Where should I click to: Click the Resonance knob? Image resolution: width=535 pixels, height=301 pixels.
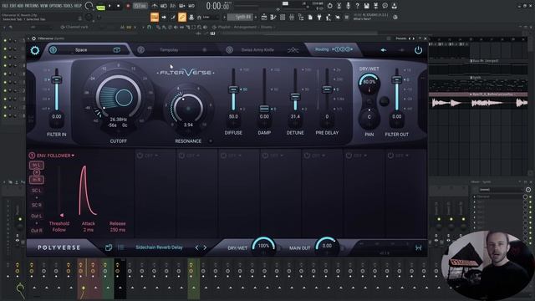[188, 108]
